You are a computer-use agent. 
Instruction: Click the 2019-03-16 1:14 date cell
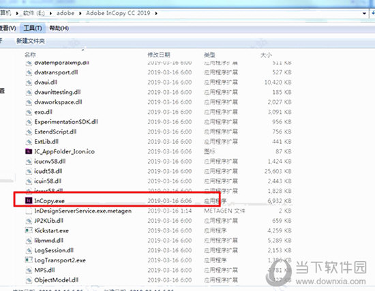tap(170, 211)
